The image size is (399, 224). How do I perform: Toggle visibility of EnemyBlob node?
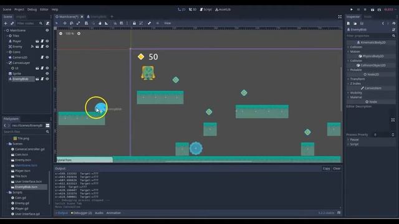coord(47,79)
